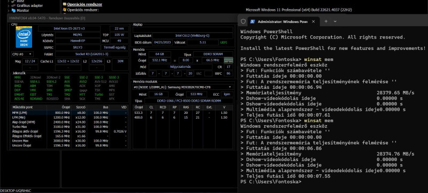Click the Grafikus adapter card icon
Image resolution: width=428 pixels, height=193 pixels.
coord(13,5)
